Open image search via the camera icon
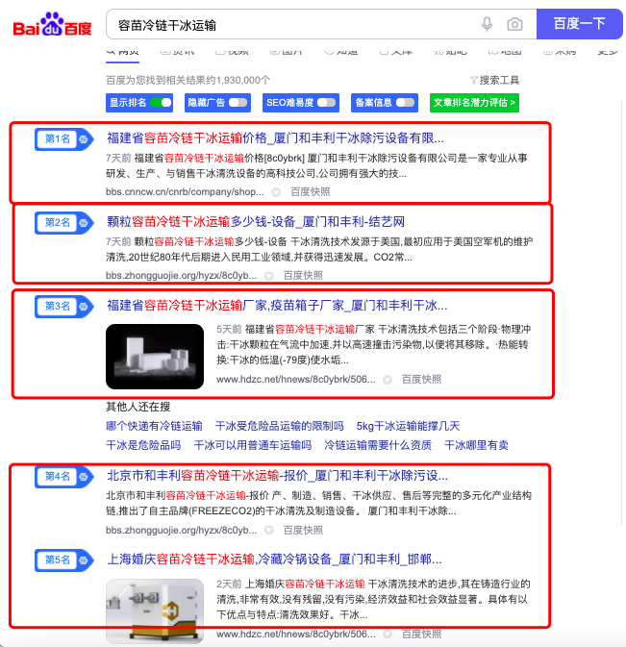Image resolution: width=626 pixels, height=647 pixels. point(514,24)
